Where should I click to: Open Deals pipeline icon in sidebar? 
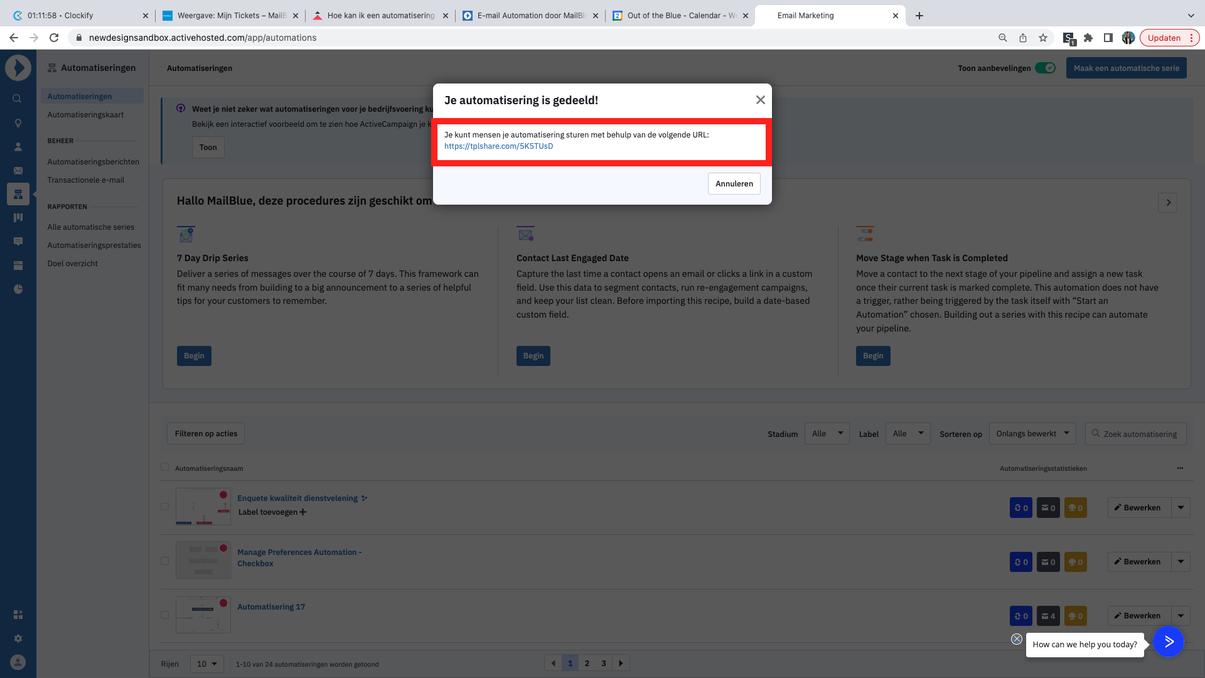pos(18,218)
